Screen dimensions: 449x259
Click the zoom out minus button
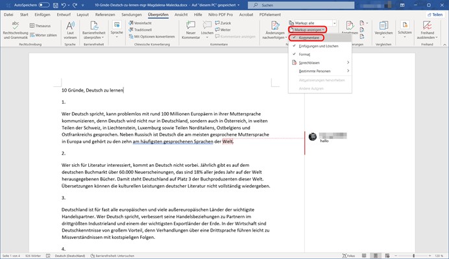tap(396, 256)
